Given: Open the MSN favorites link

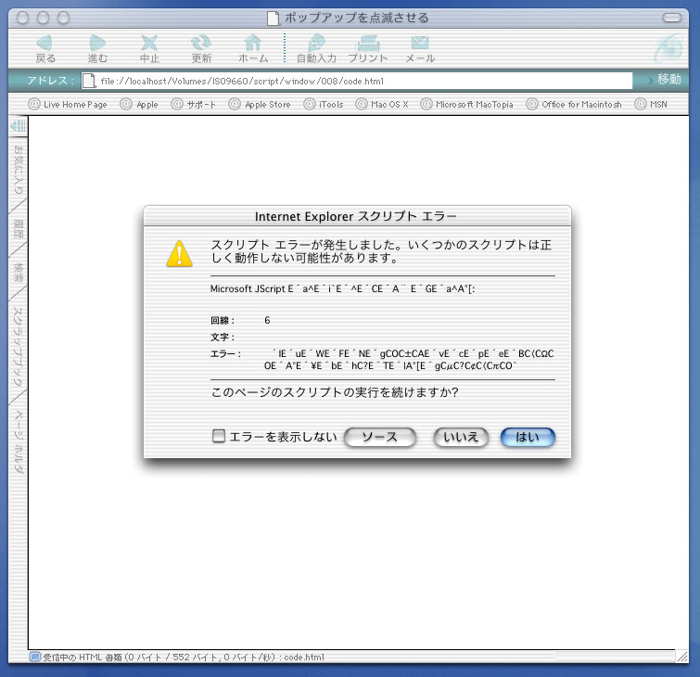Looking at the screenshot, I should tap(651, 105).
